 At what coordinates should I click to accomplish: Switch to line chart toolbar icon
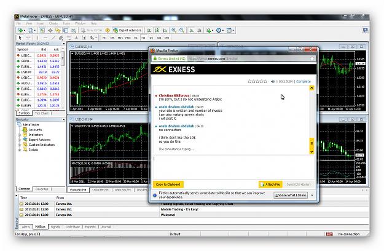pyautogui.click(x=165, y=30)
